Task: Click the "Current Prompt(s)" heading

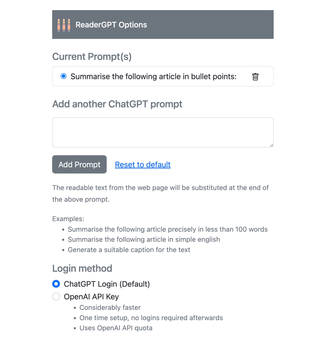Action: tap(92, 57)
